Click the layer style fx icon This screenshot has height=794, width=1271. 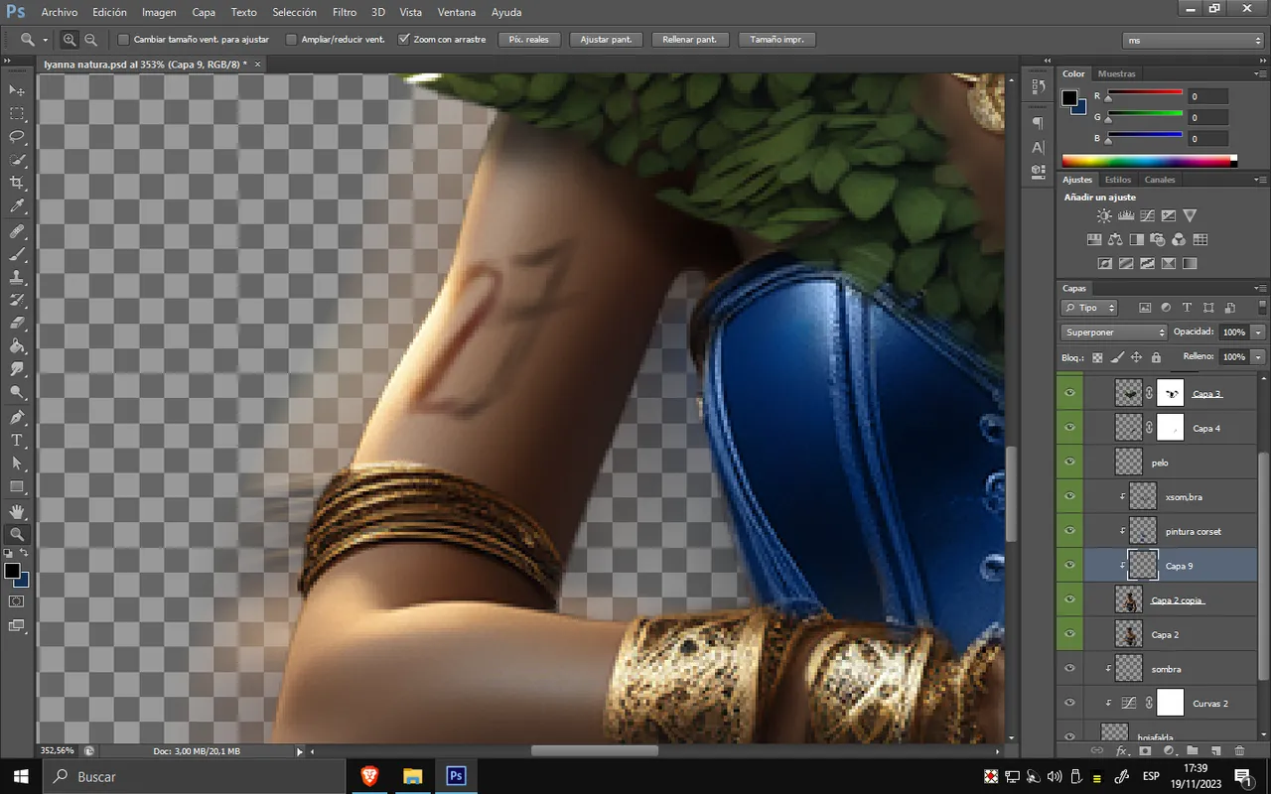pos(1121,751)
